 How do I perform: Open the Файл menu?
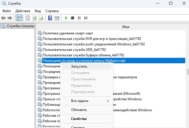[x=6, y=11]
